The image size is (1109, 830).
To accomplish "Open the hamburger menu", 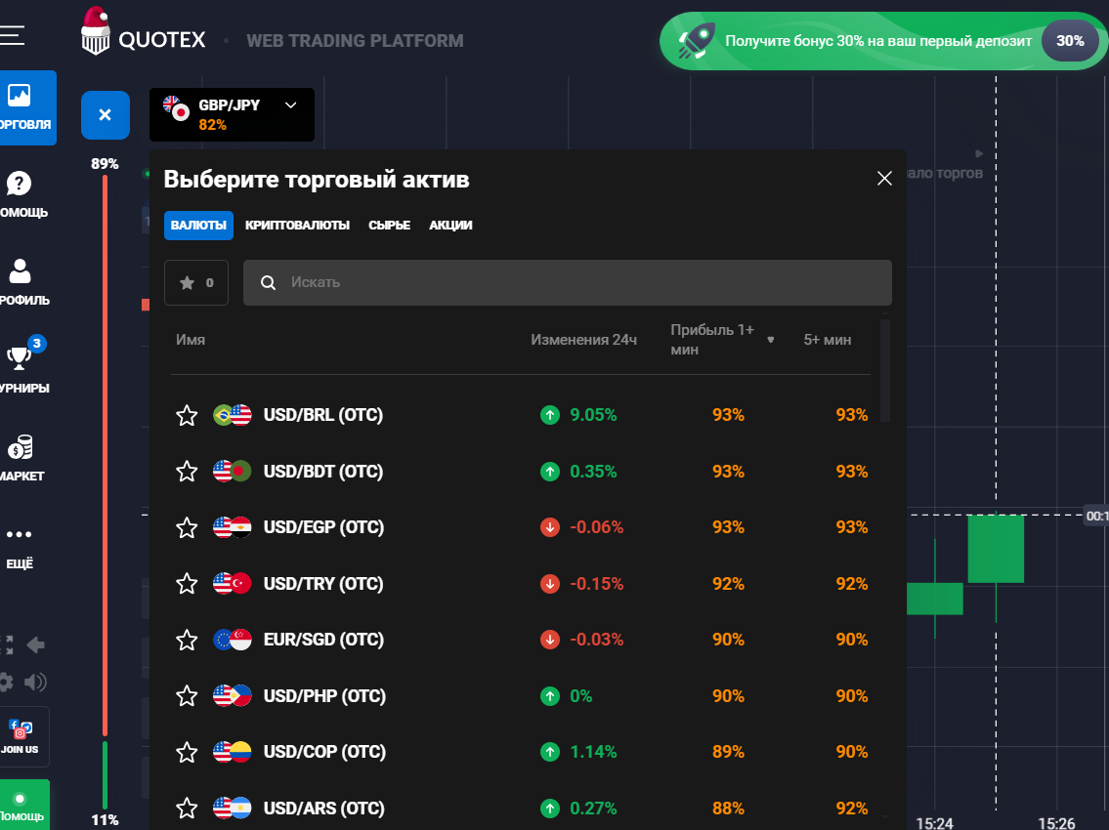I will (12, 35).
